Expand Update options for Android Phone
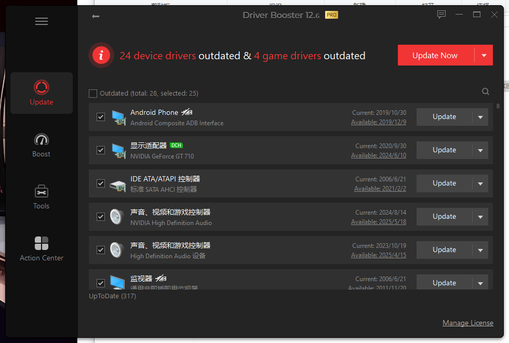 (480, 117)
